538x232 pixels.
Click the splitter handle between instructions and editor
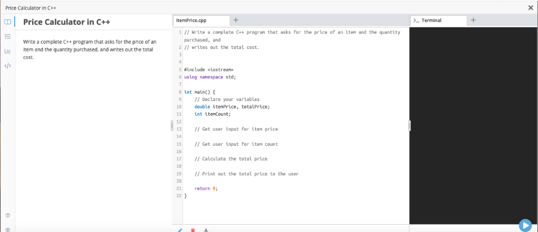click(x=172, y=126)
